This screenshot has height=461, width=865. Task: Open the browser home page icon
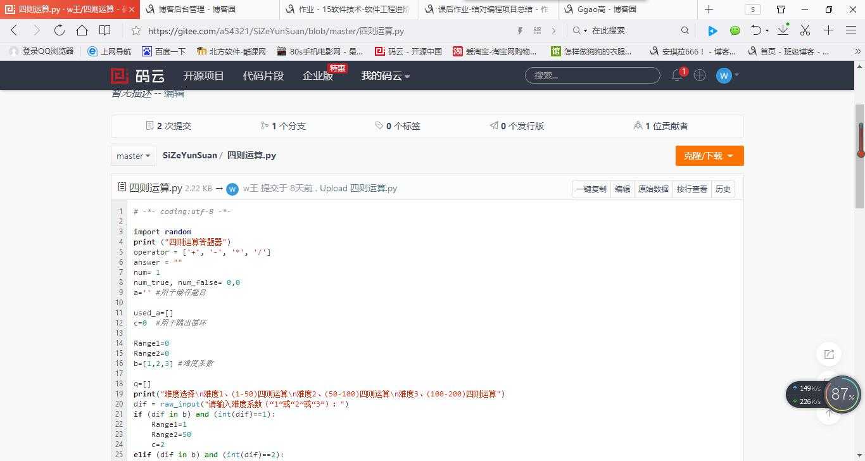pos(82,30)
